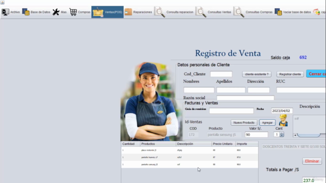This screenshot has width=326, height=183.
Task: Click the Producto field pantalla sansung j5
Action: [x=224, y=135]
